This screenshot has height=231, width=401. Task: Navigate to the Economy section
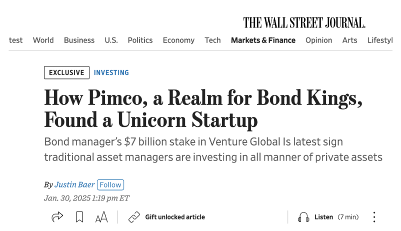point(178,40)
